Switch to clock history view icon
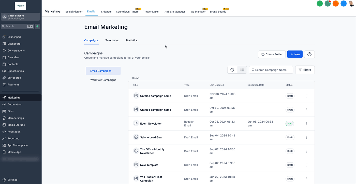356x184 pixels. [x=232, y=70]
